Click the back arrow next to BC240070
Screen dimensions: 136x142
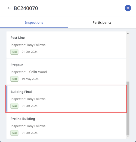tap(9, 8)
